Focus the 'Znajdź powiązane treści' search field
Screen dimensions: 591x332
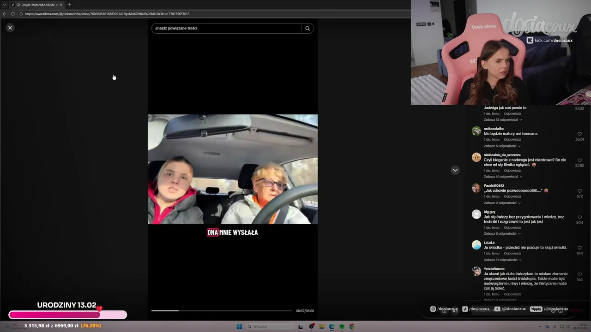coord(226,28)
